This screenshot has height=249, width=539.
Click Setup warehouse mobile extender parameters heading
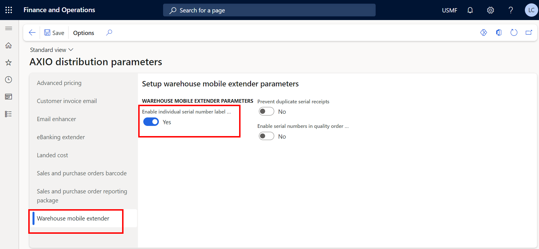point(220,84)
